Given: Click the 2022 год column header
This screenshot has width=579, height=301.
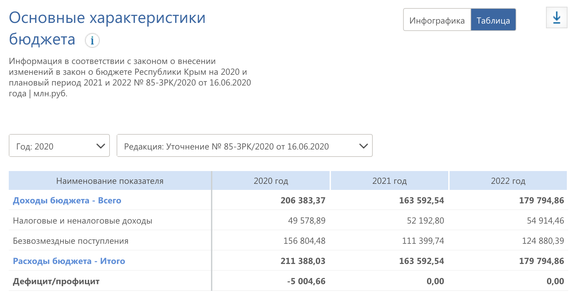Looking at the screenshot, I should pyautogui.click(x=508, y=181).
